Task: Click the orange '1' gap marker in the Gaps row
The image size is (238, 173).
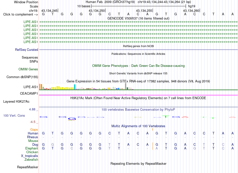Action: tap(152, 130)
